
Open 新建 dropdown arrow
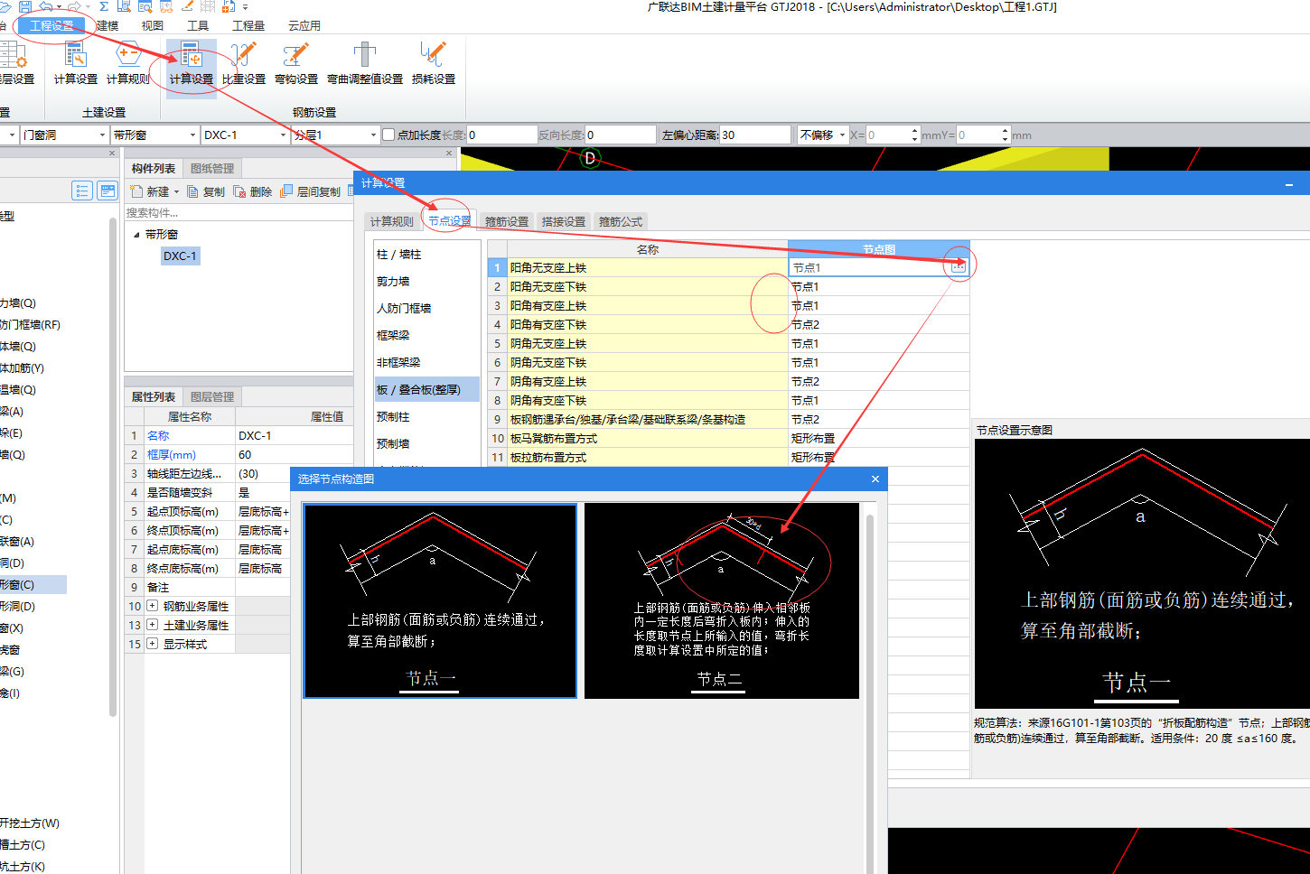tap(176, 191)
